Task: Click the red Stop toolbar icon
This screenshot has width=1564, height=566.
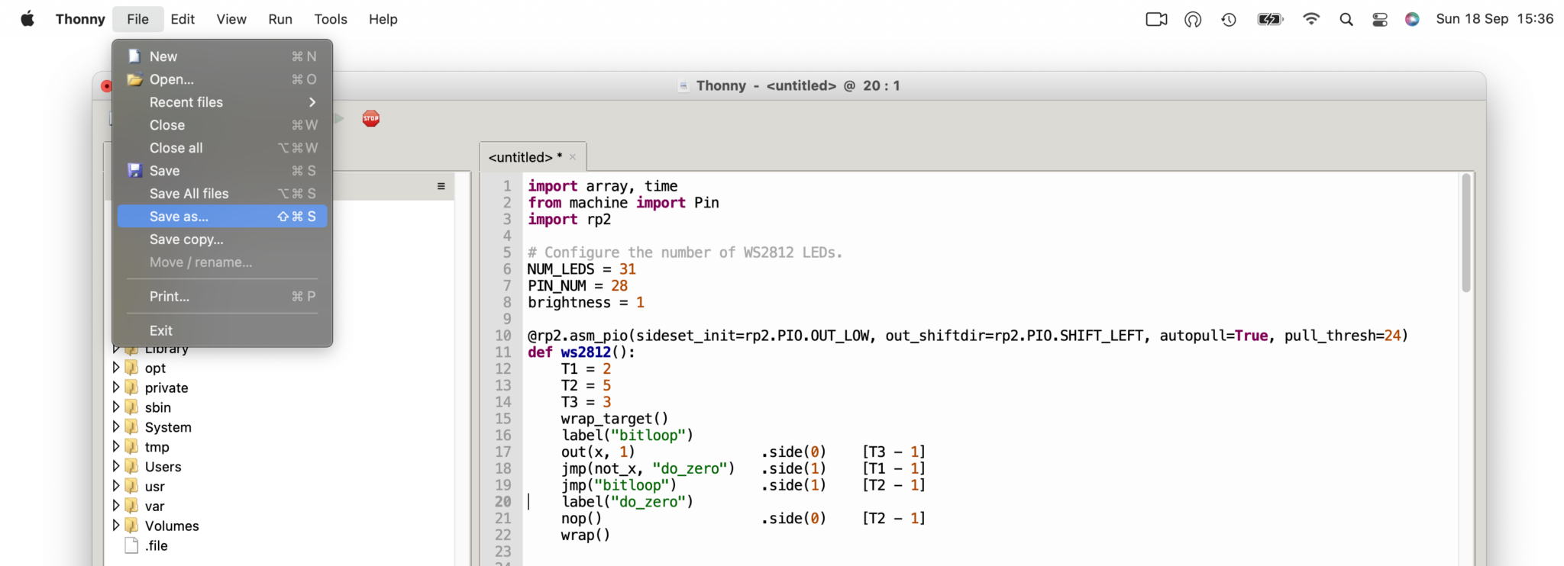Action: pos(371,118)
